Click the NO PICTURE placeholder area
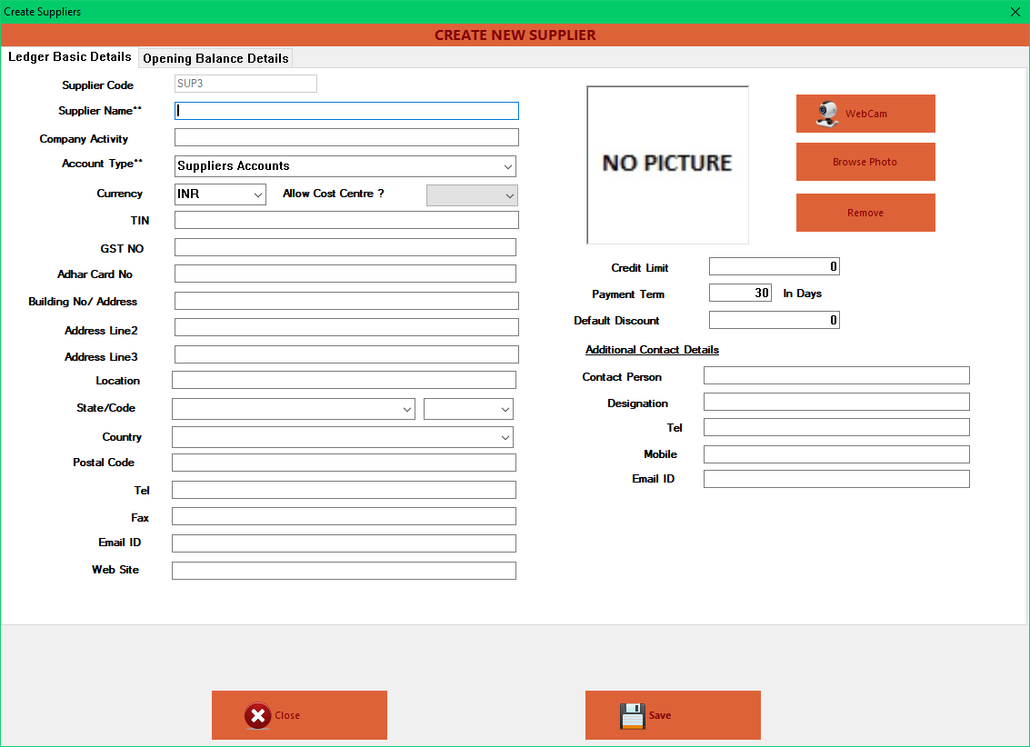Screen dimensions: 1030x747 [667, 164]
